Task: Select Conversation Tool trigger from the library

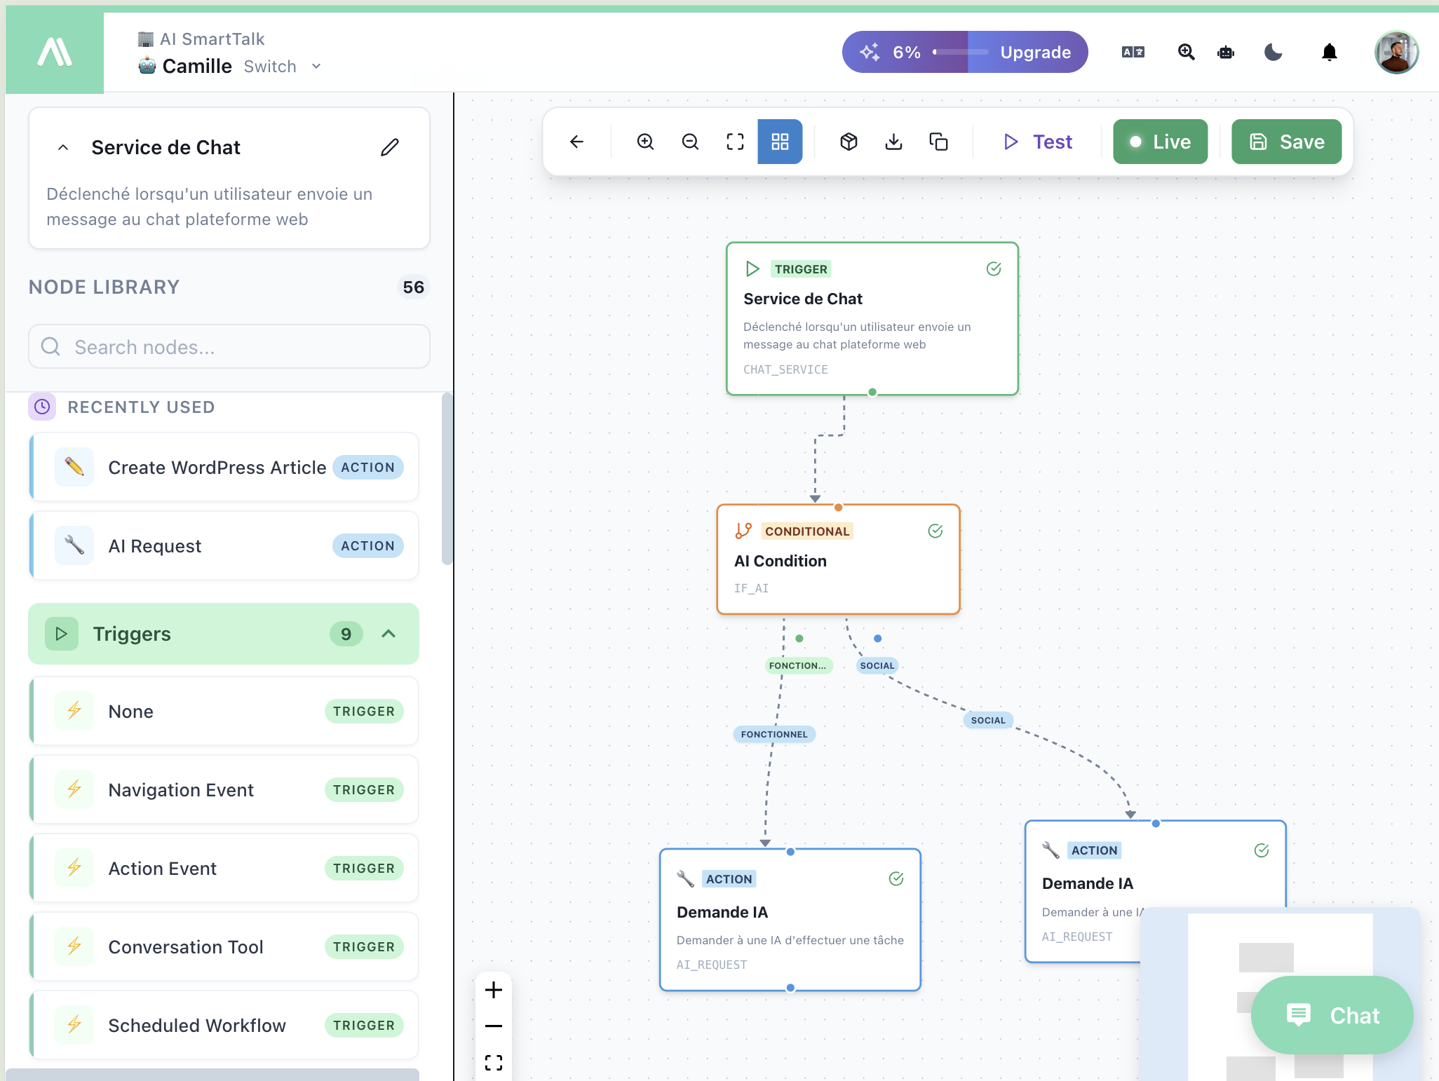Action: point(224,946)
